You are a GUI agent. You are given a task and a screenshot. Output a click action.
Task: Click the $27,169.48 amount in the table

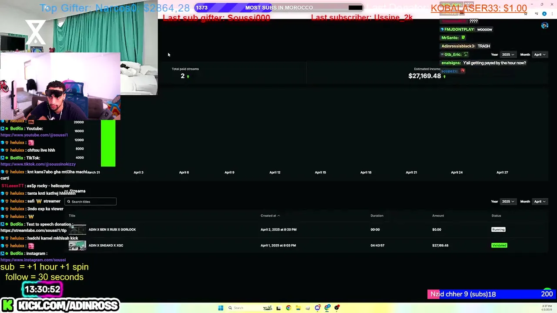[x=440, y=246]
